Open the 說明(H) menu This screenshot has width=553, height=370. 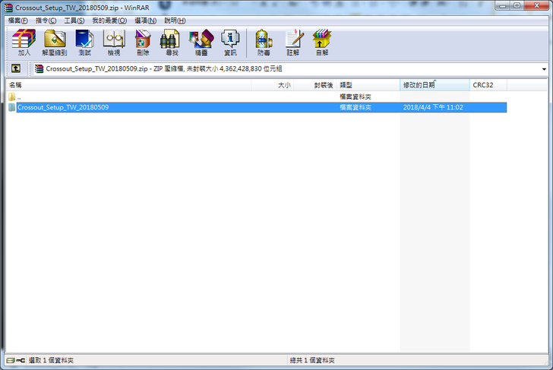175,21
